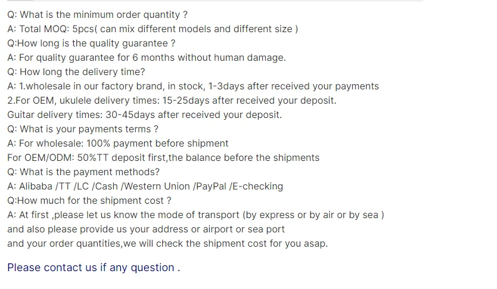Click the Total MOQ 5pcs answer line
This screenshot has height=289, width=497.
pos(153,29)
